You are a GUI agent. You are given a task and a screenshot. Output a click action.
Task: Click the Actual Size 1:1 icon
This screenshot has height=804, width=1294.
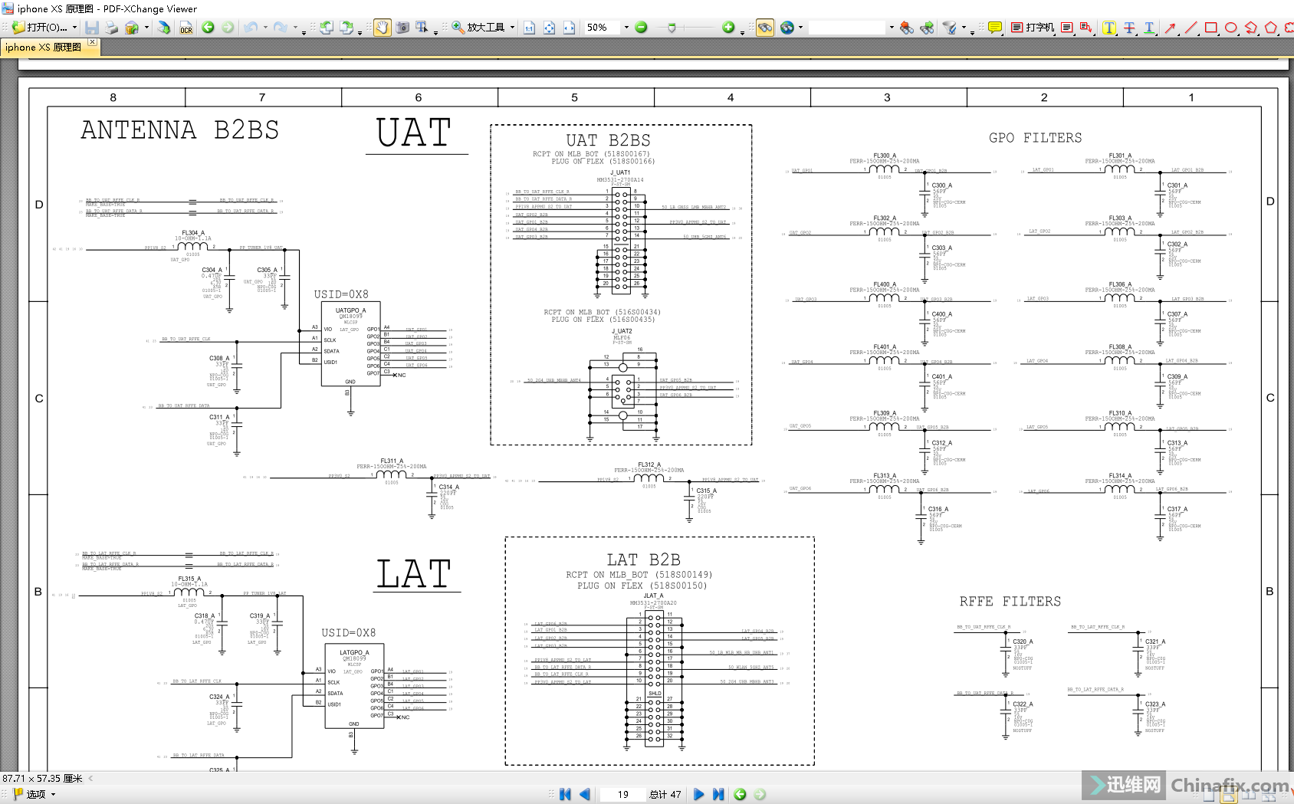tap(530, 28)
